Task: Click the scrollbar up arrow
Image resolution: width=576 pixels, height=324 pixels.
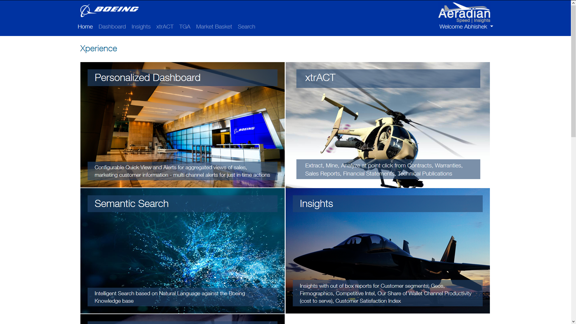Action: click(573, 2)
